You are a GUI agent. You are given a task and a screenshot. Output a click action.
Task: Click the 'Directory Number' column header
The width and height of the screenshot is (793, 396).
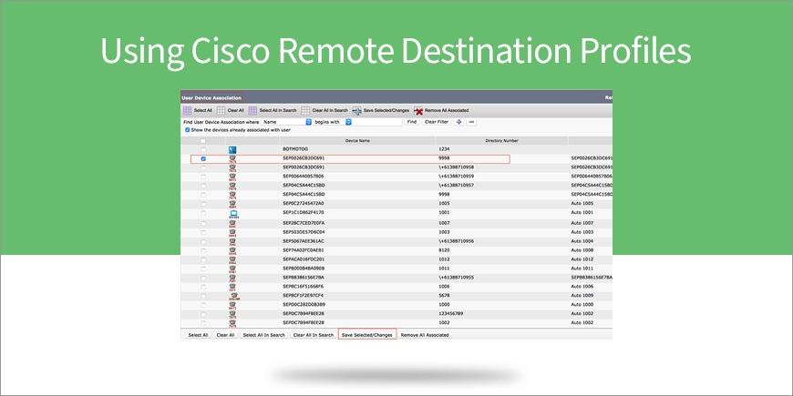501,141
